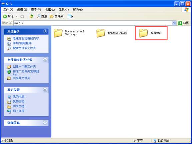Open the 工具 menu
Viewport: 192px width, 144px height.
tap(64, 10)
